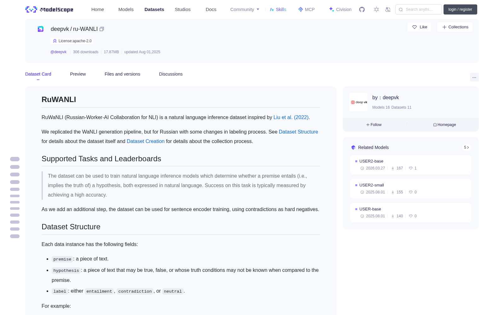
Task: Toggle light/dark theme sun icon
Action: pos(376,9)
